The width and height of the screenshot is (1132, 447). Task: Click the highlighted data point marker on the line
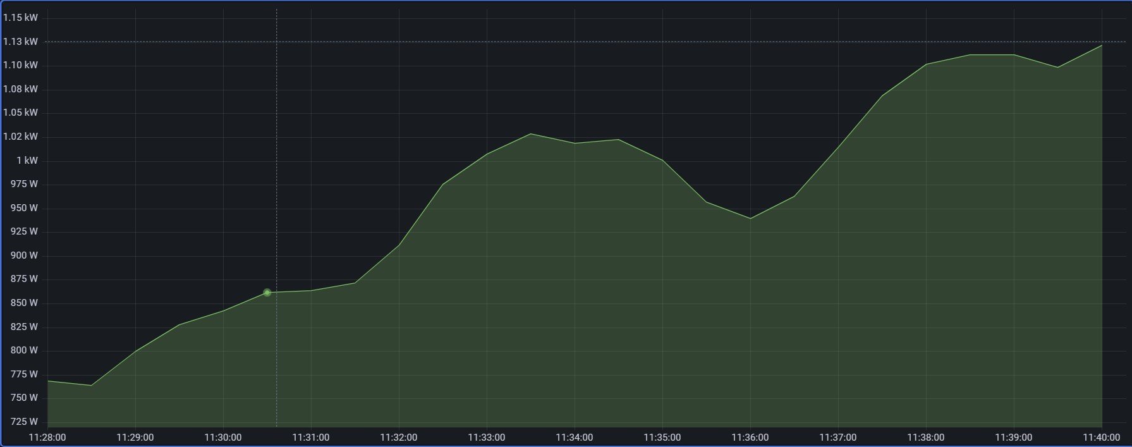(x=267, y=293)
